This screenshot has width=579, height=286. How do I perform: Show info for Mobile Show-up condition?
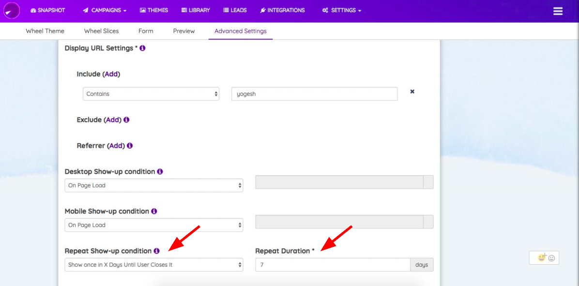coord(154,211)
